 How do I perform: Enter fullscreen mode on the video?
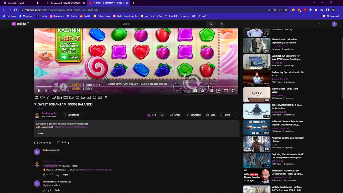pos(234,91)
